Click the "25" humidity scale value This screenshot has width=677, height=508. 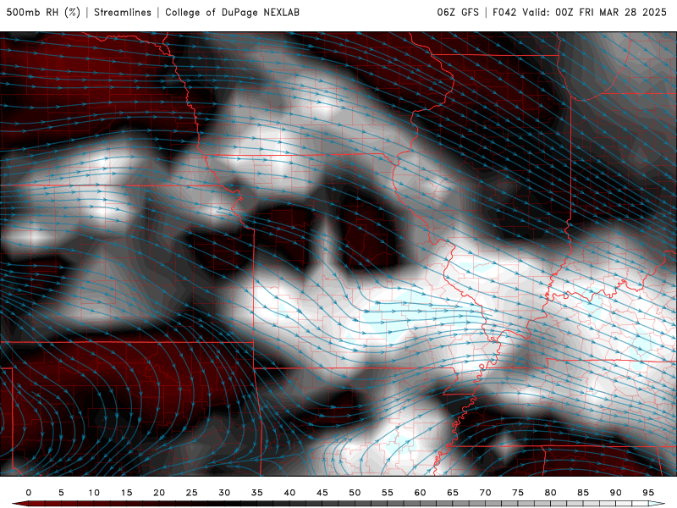[191, 493]
